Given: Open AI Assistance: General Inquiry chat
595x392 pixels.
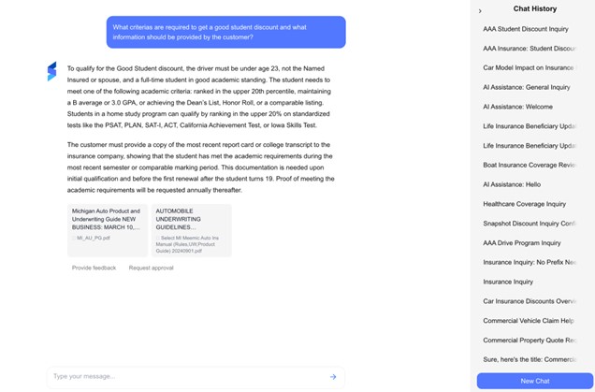Looking at the screenshot, I should coord(527,87).
